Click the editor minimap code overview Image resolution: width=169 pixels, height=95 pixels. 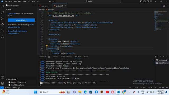161,21
